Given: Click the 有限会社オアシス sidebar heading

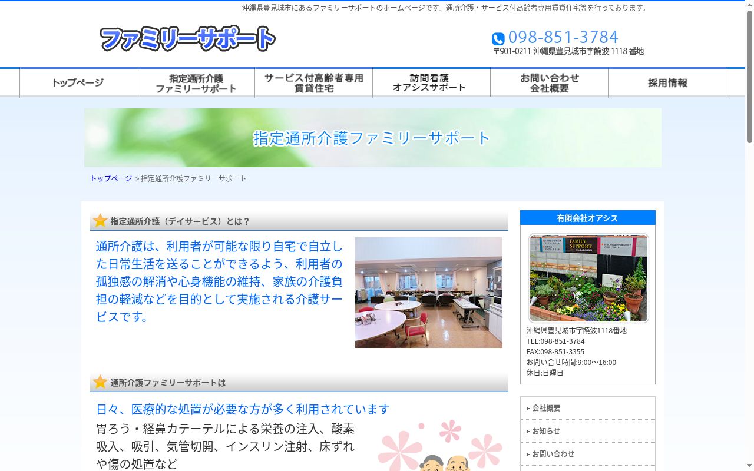Looking at the screenshot, I should [x=588, y=218].
